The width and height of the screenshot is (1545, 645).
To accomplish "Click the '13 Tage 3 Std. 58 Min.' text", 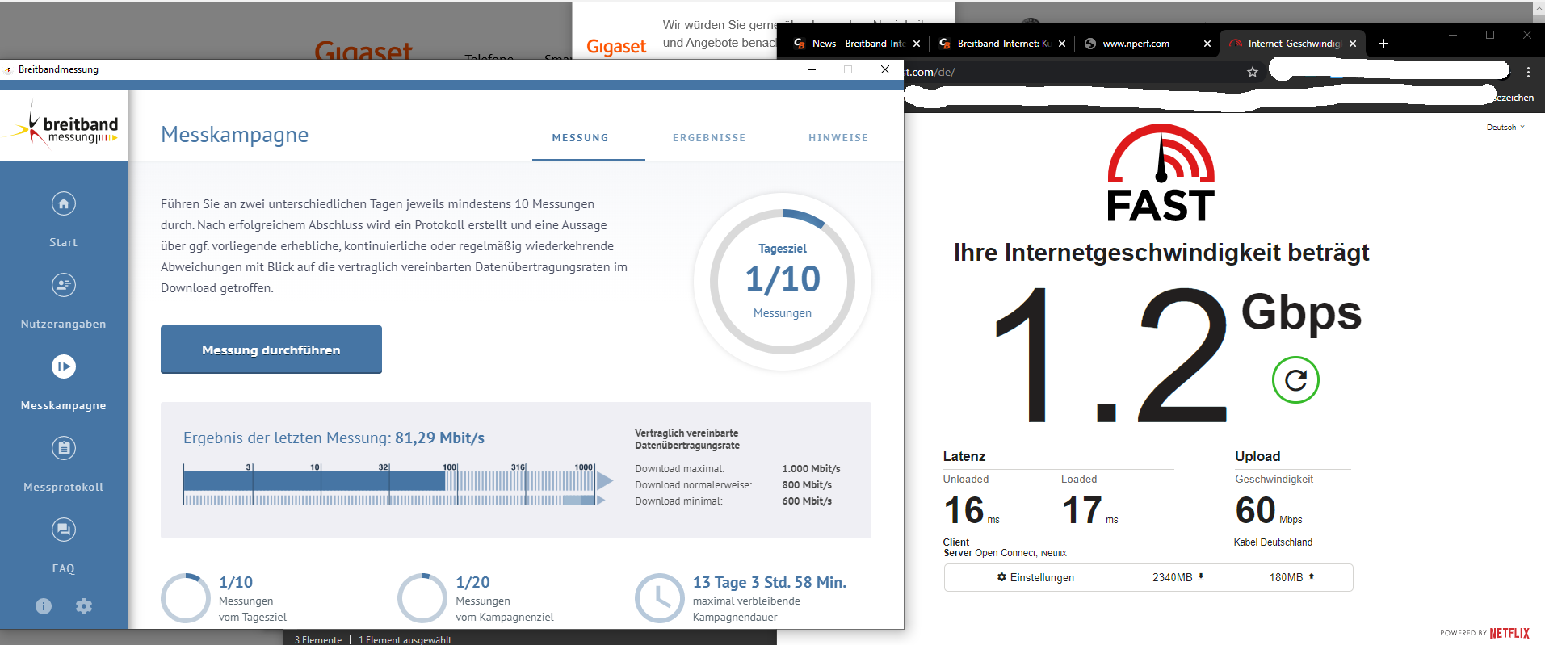I will point(770,582).
